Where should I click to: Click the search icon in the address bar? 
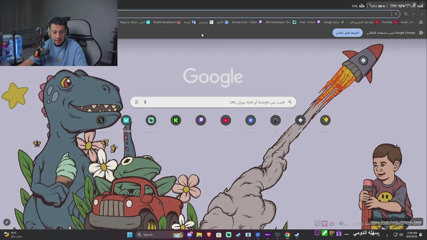tap(396, 14)
